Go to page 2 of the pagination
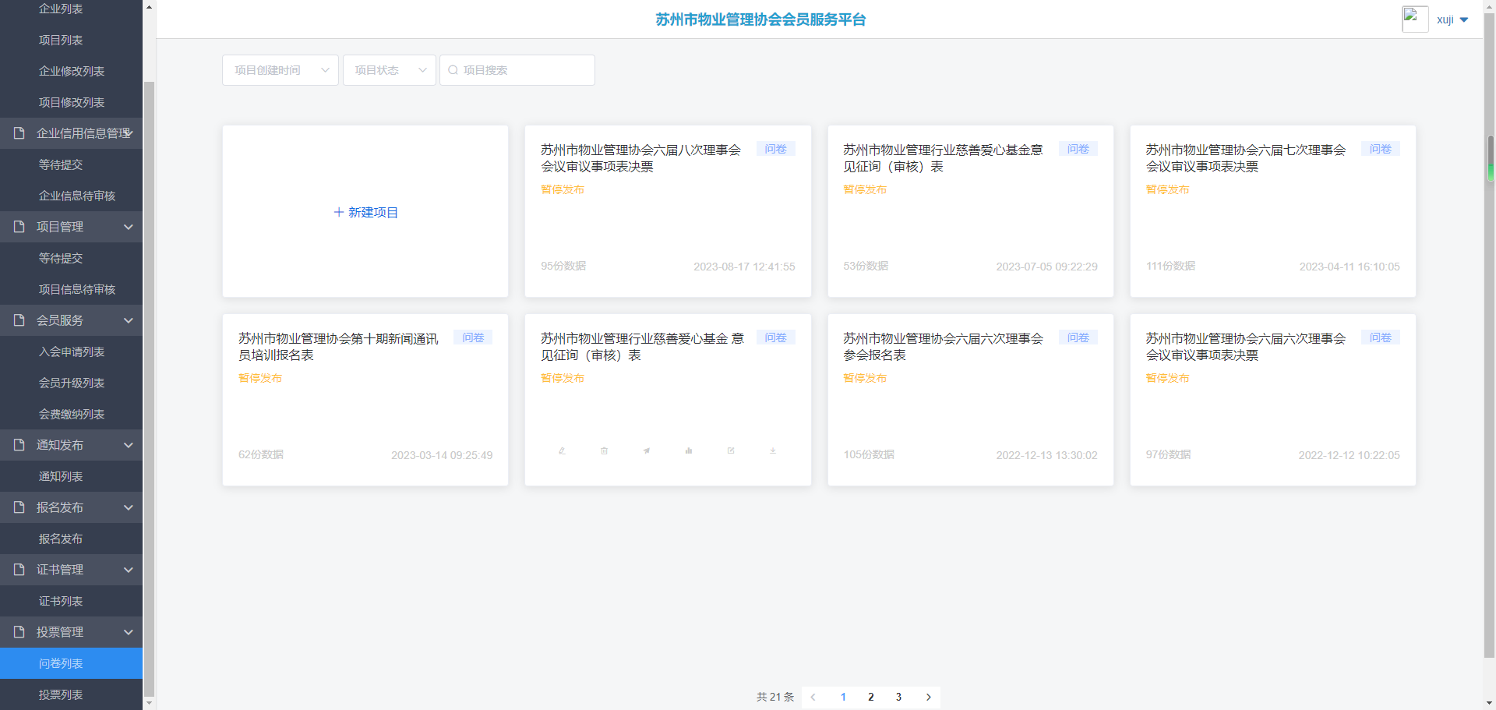This screenshot has height=710, width=1496. point(871,697)
